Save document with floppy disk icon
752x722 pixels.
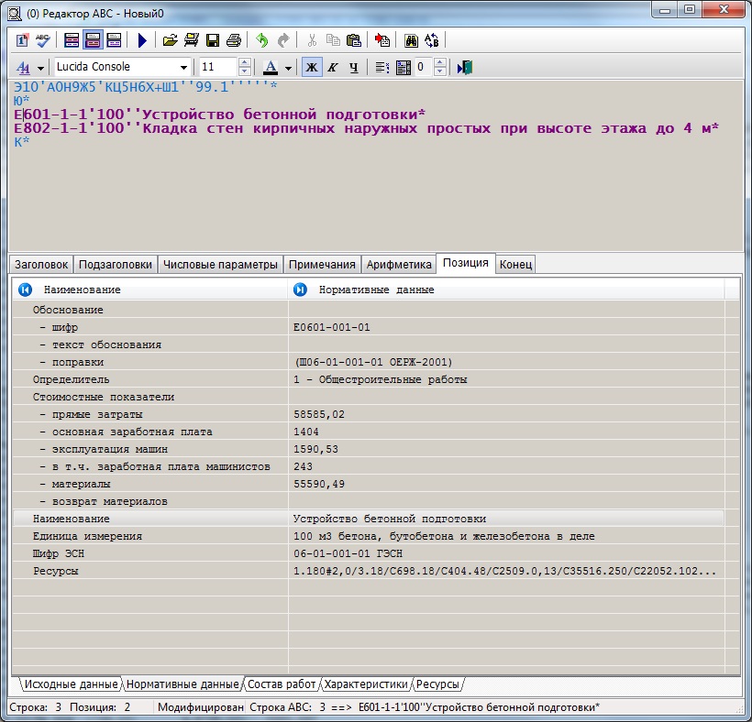[213, 40]
